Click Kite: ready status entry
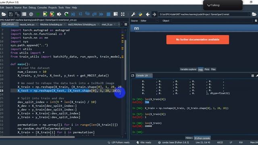This screenshot has width=258, height=145. coord(144,143)
